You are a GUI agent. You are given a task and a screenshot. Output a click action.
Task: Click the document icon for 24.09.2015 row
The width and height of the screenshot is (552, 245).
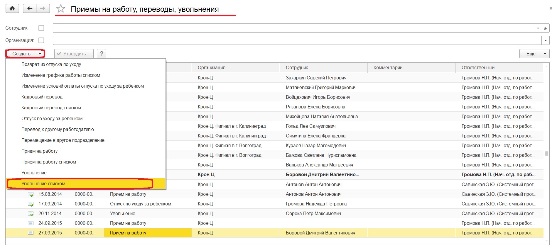[31, 223]
